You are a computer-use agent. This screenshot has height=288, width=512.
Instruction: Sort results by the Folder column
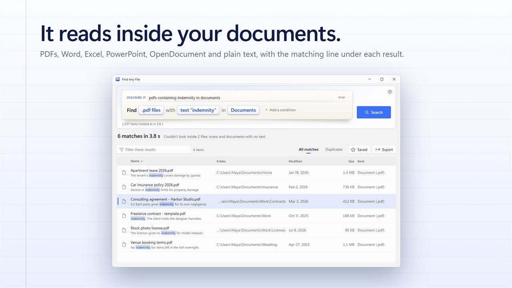pyautogui.click(x=221, y=161)
